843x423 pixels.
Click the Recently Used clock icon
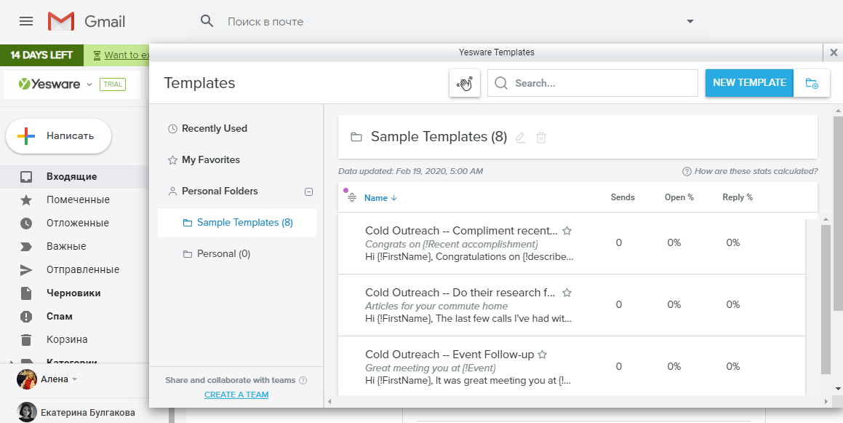[x=172, y=129]
